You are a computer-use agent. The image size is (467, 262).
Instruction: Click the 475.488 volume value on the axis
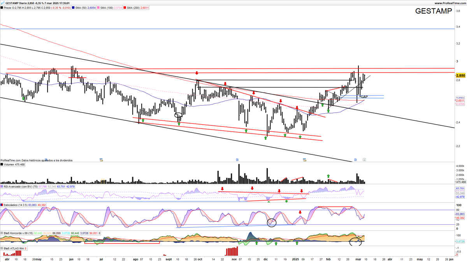click(x=460, y=182)
